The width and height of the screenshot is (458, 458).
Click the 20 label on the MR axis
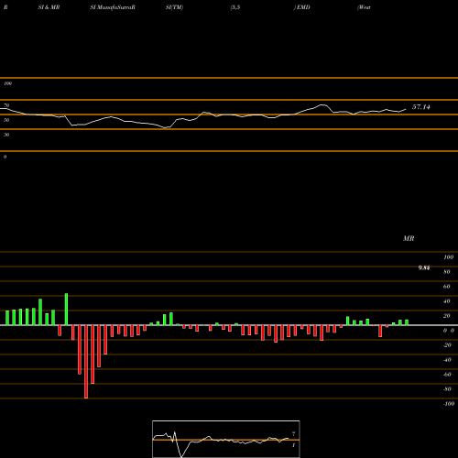click(447, 316)
